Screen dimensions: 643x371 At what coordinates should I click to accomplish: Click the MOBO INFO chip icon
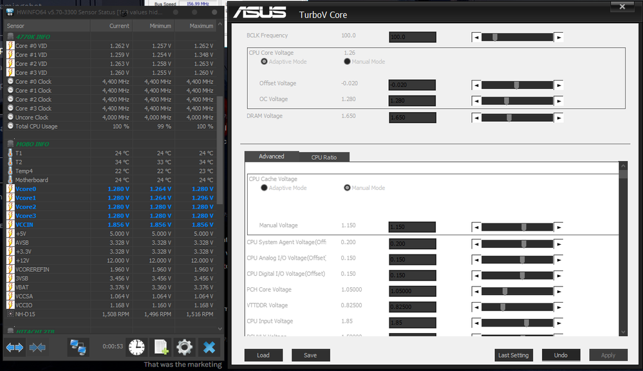point(11,144)
